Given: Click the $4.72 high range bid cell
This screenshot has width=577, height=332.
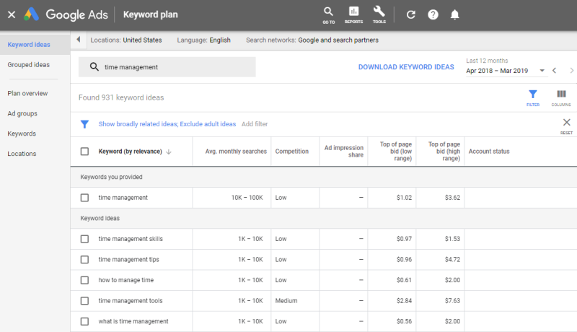Looking at the screenshot, I should 452,260.
